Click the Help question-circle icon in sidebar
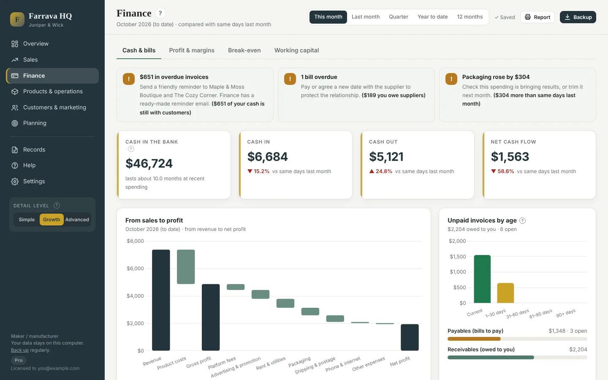Image resolution: width=608 pixels, height=380 pixels. 15,166
